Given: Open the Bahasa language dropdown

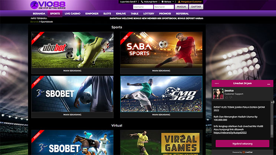Looking at the screenshot, I should click(167, 2).
